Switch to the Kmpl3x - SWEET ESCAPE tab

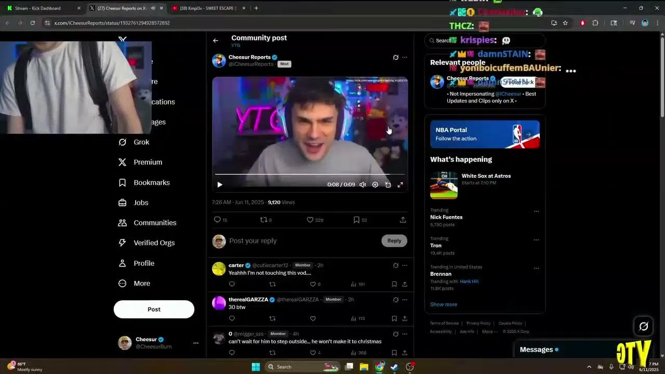tap(209, 8)
